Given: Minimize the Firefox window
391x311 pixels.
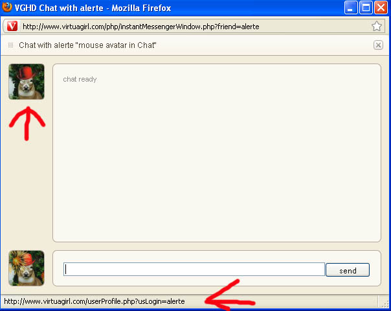Looking at the screenshot, I should pos(351,8).
